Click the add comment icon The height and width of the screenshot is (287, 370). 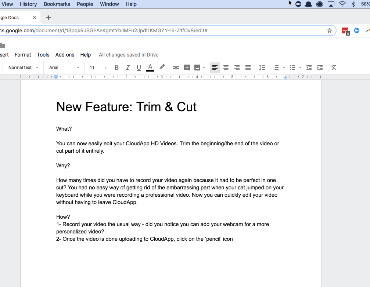pos(187,68)
